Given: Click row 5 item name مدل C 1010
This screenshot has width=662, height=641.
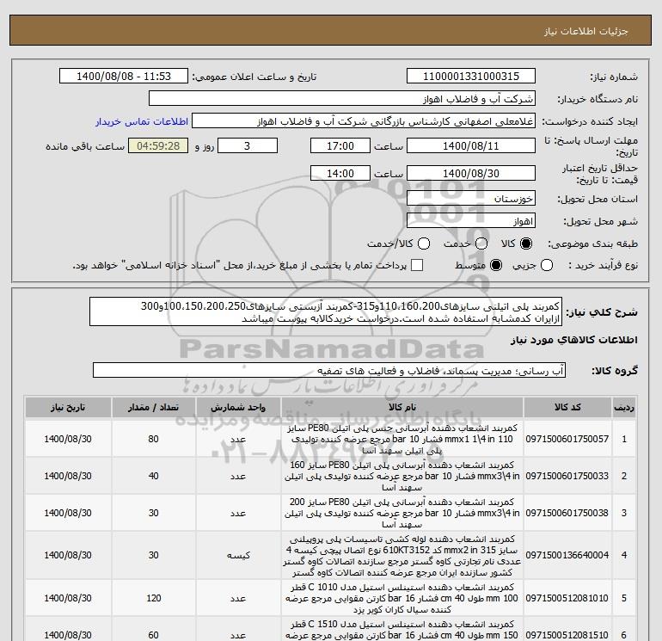Looking at the screenshot, I should coord(402,598).
